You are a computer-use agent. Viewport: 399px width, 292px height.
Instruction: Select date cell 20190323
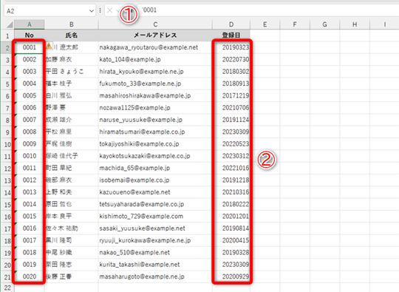pyautogui.click(x=231, y=47)
